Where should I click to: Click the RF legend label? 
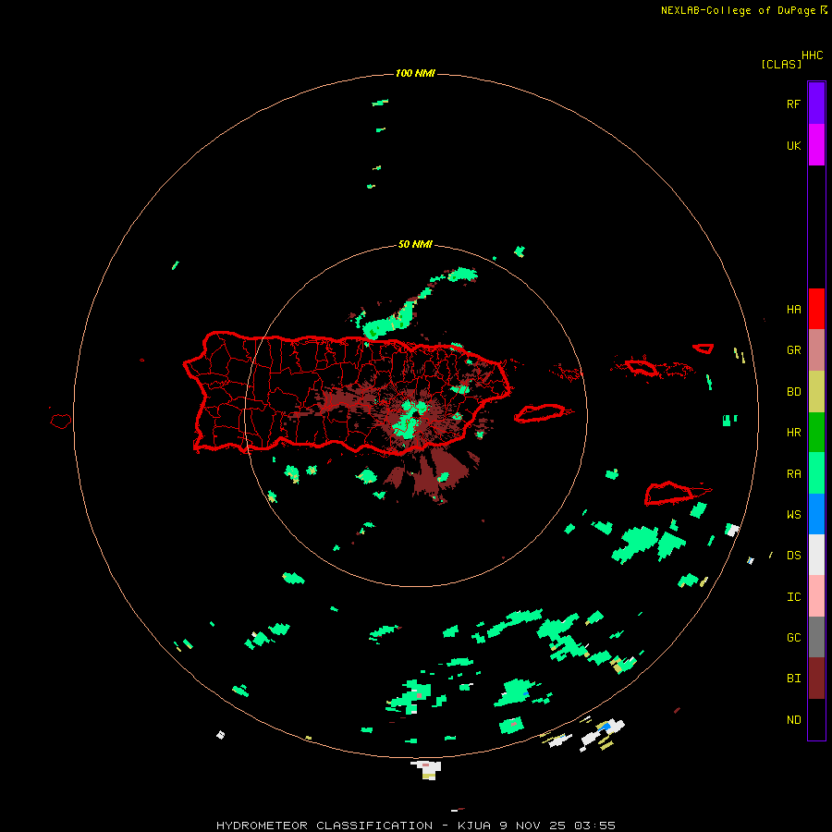click(793, 104)
